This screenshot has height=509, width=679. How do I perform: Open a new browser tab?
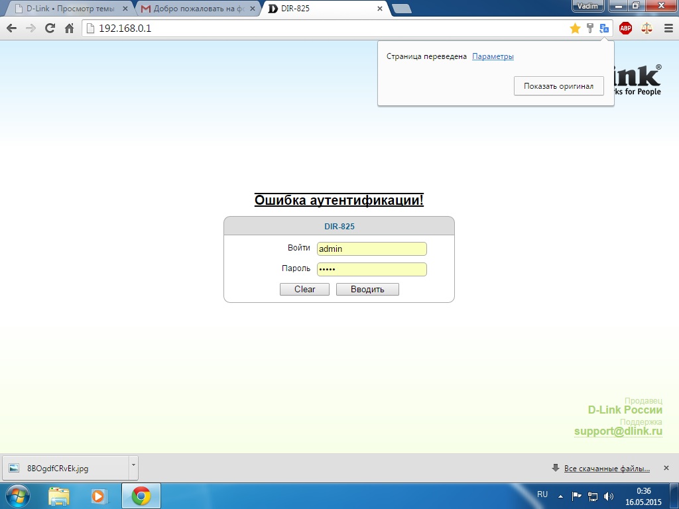(402, 9)
